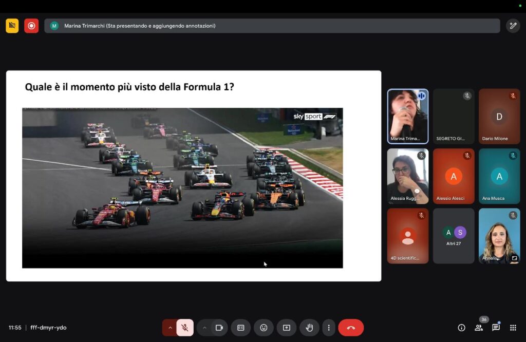Click the red recording indicator icon
The width and height of the screenshot is (526, 342).
click(x=31, y=26)
